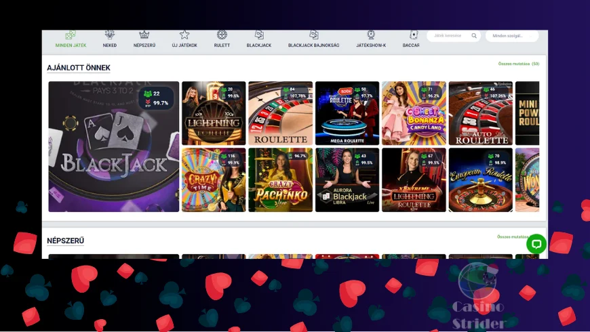This screenshot has height=332, width=590.
Task: Switch to the NEKED tab
Action: point(109,45)
